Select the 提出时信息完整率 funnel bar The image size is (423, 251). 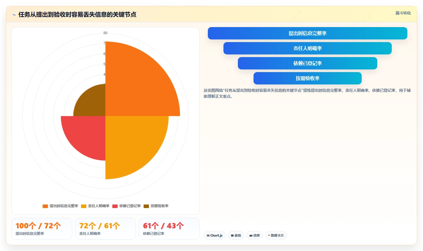[307, 33]
